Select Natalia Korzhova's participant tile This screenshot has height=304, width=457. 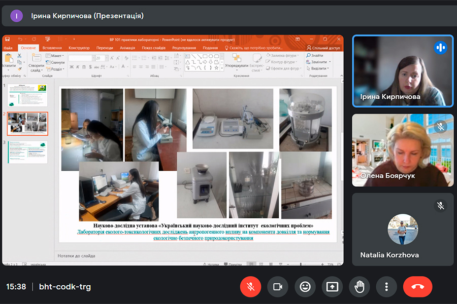403,229
